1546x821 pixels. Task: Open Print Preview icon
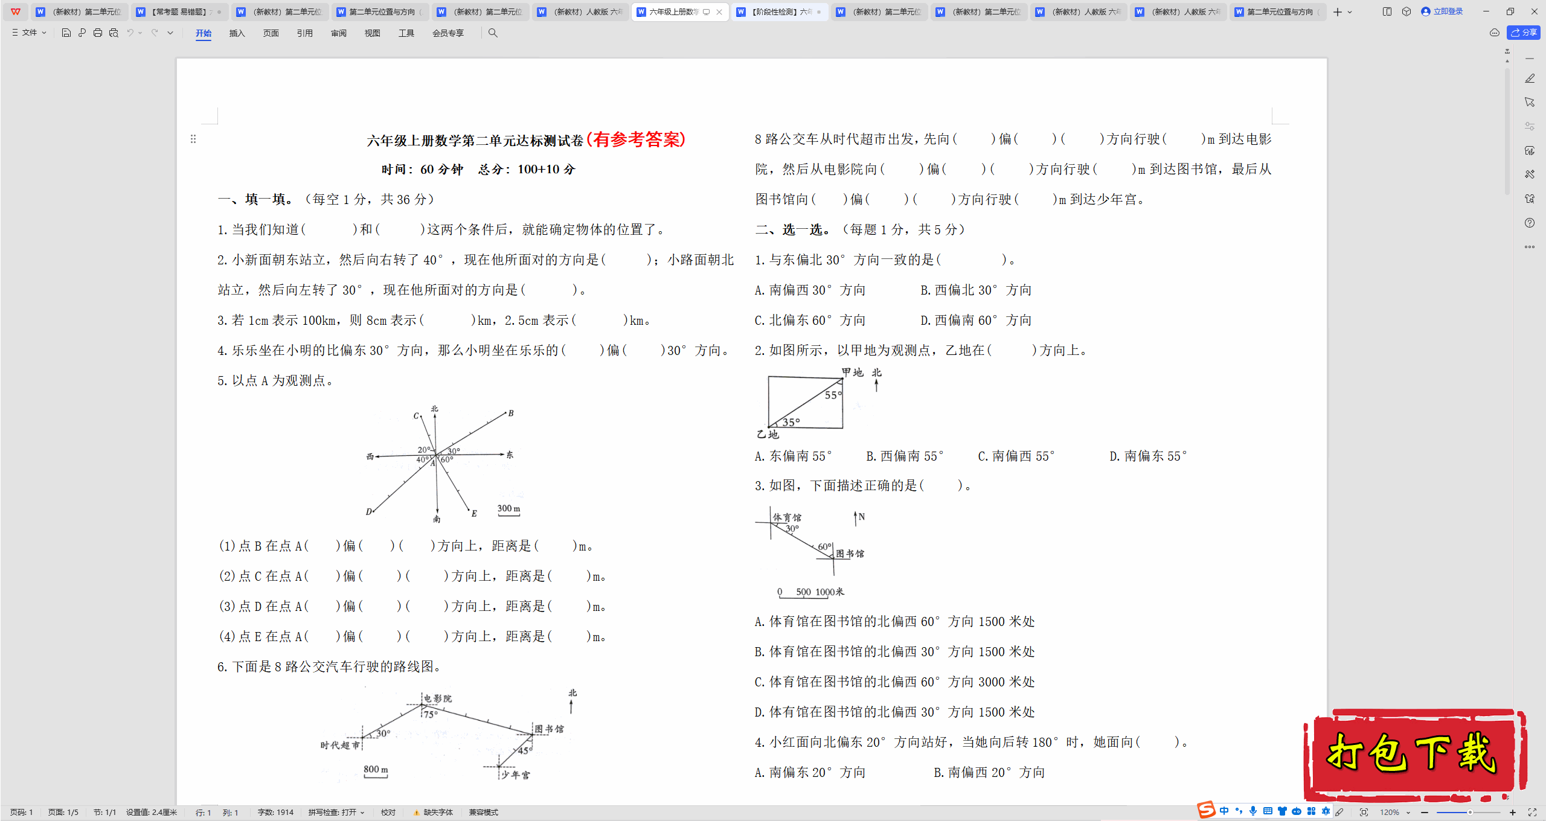point(114,33)
